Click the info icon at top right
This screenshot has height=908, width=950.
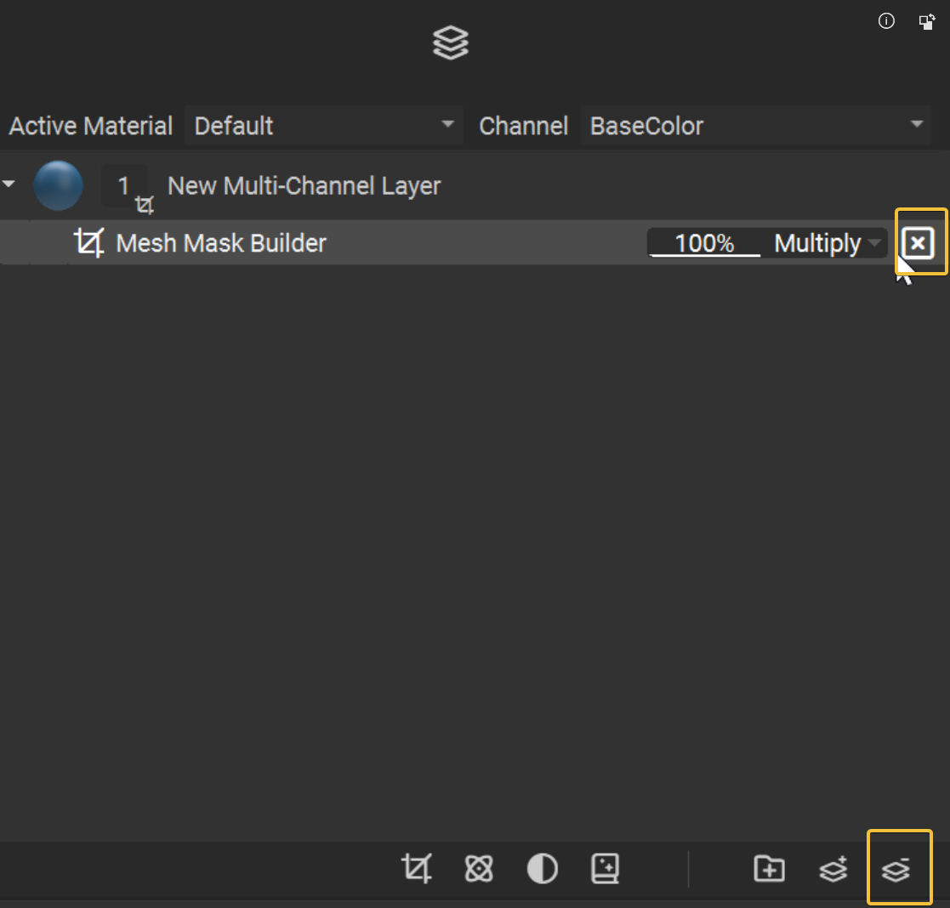pos(886,21)
